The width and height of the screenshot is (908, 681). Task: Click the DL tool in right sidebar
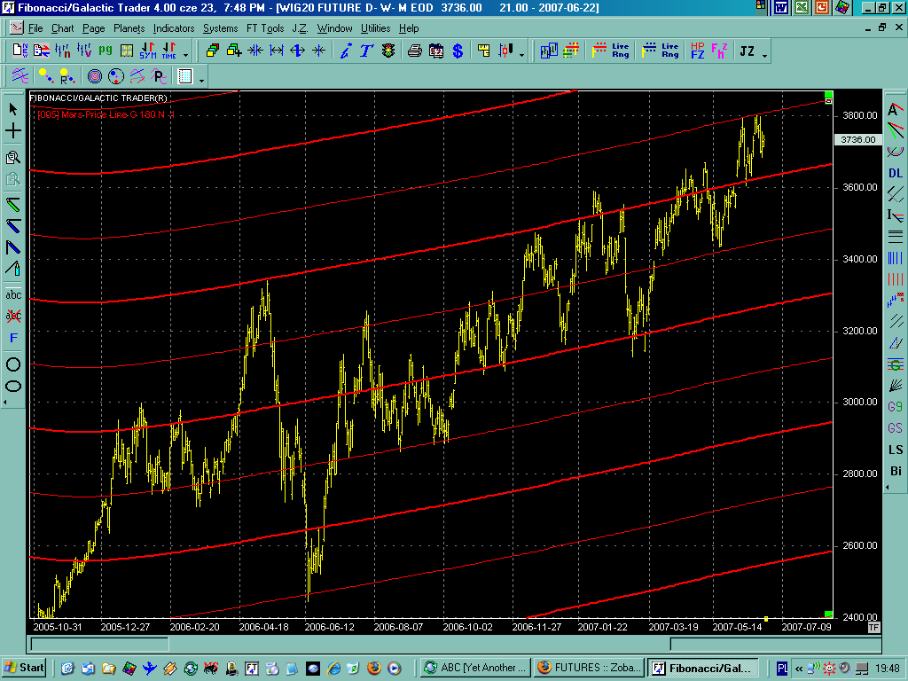click(x=896, y=173)
